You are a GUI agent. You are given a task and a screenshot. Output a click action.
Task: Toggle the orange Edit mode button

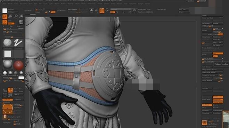click(x=5, y=17)
